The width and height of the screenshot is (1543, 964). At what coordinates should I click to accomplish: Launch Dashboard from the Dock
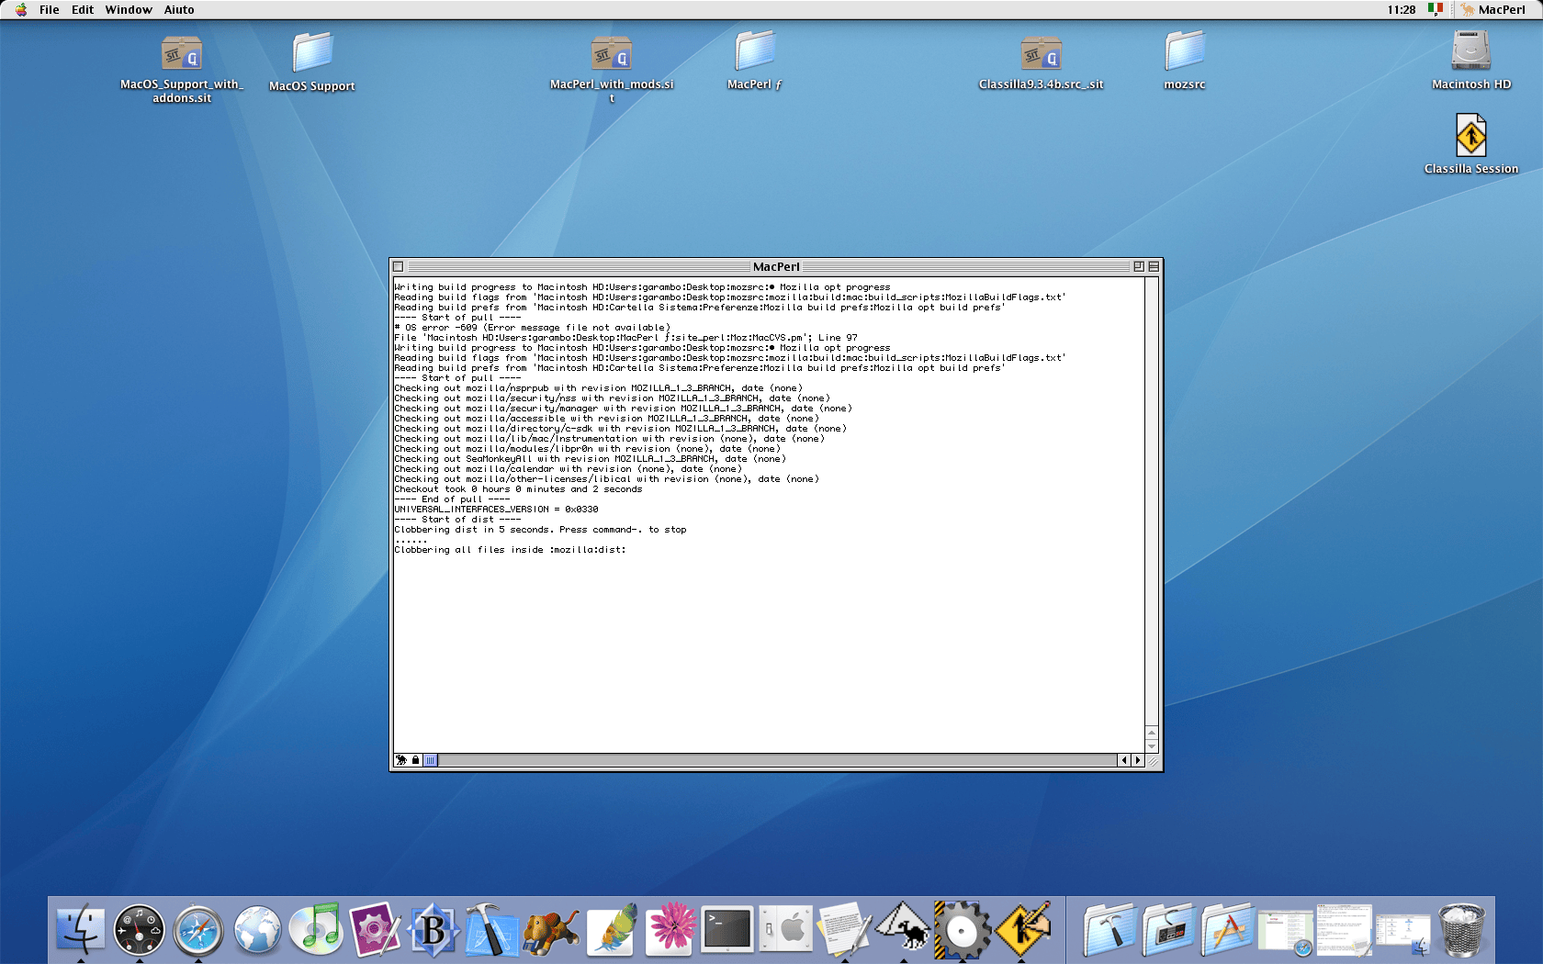tap(140, 930)
